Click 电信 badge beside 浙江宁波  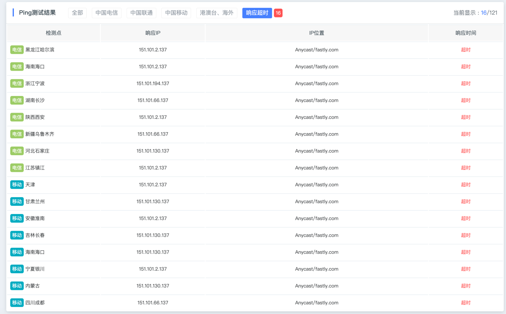coord(17,83)
